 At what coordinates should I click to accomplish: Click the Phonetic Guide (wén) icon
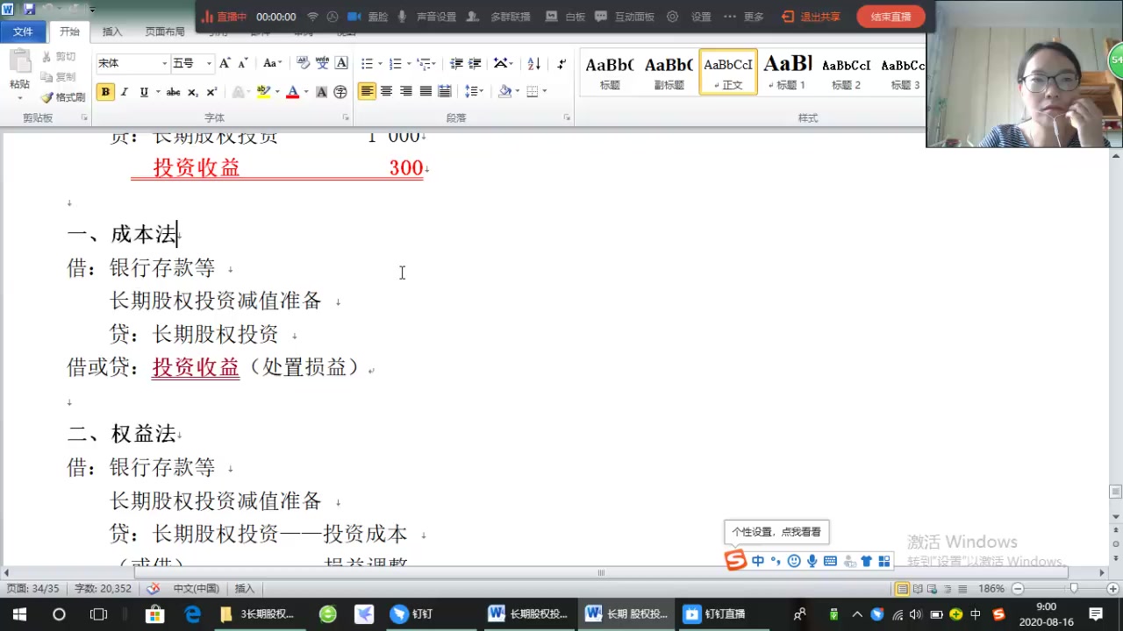point(322,63)
